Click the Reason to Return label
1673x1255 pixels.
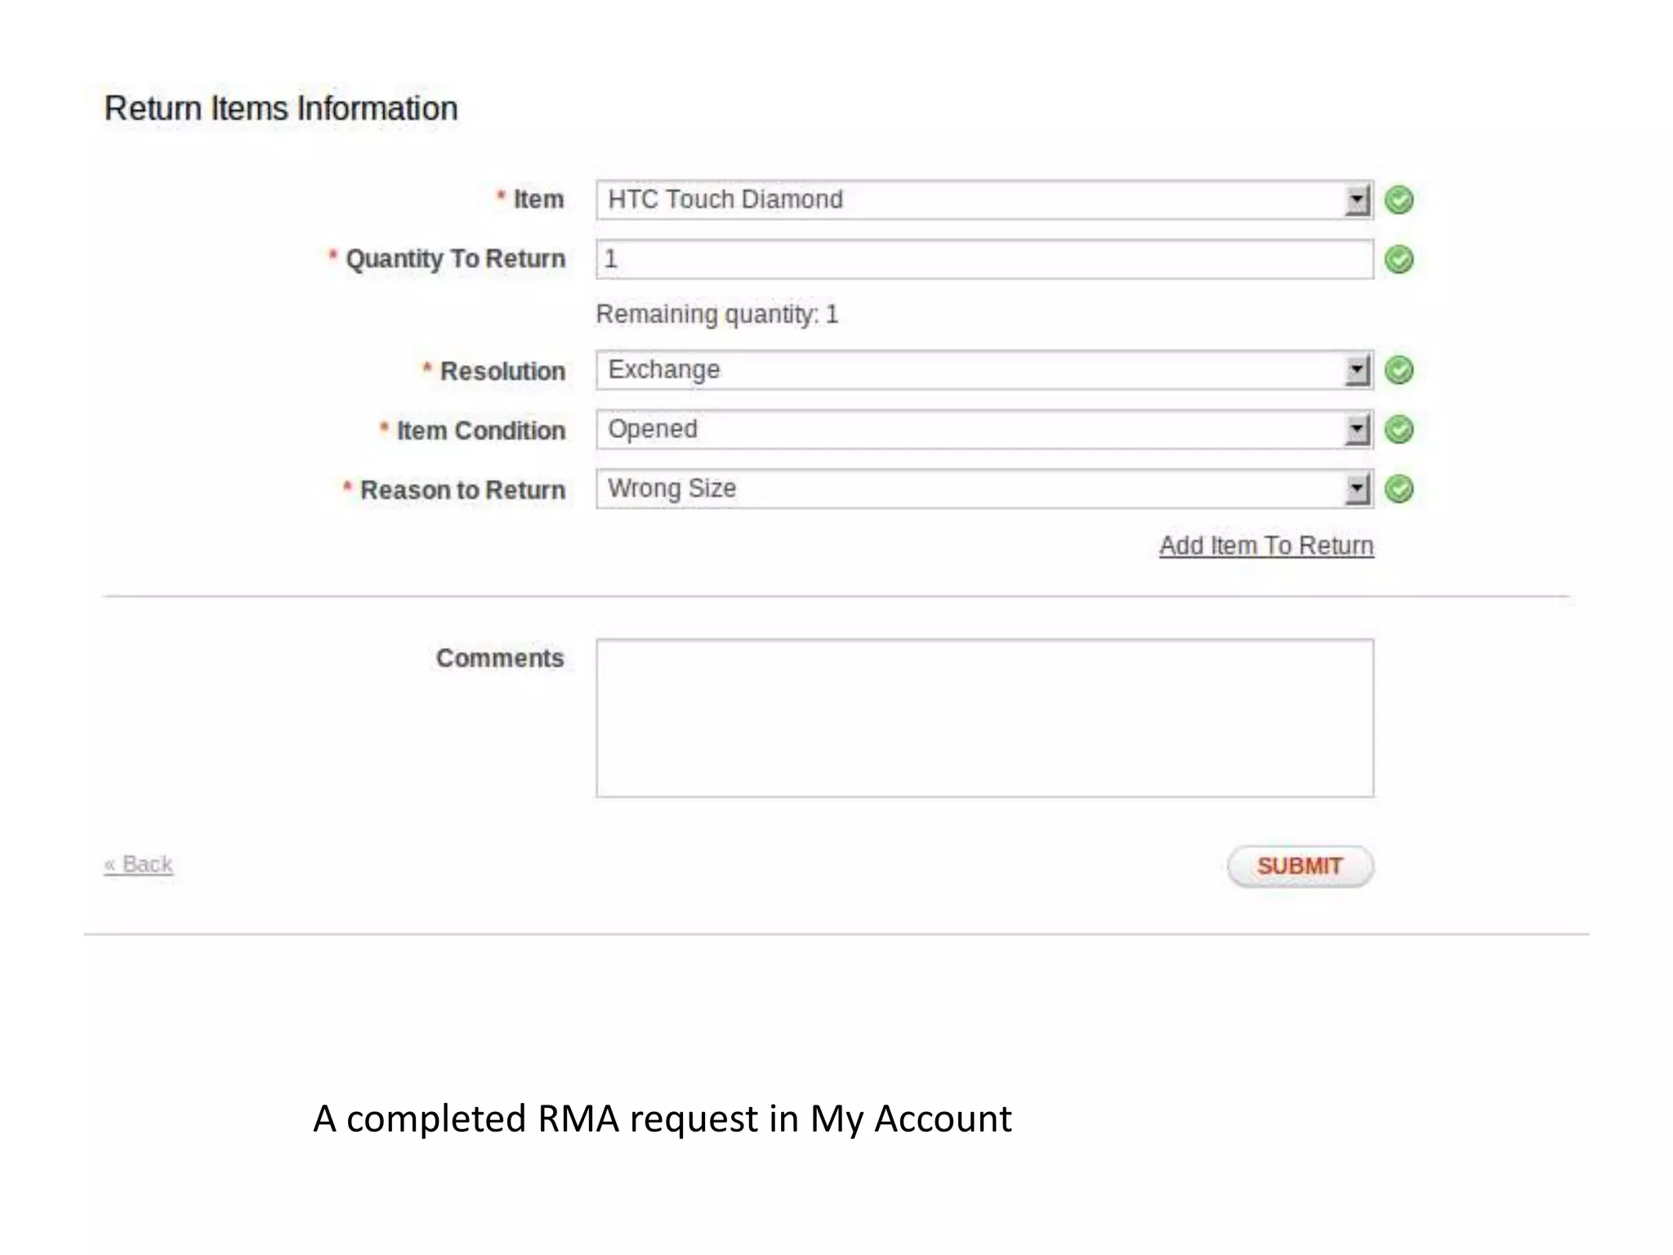click(463, 490)
